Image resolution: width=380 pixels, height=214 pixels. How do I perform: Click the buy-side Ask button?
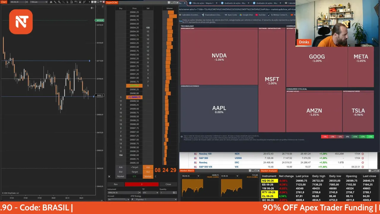[121, 167]
